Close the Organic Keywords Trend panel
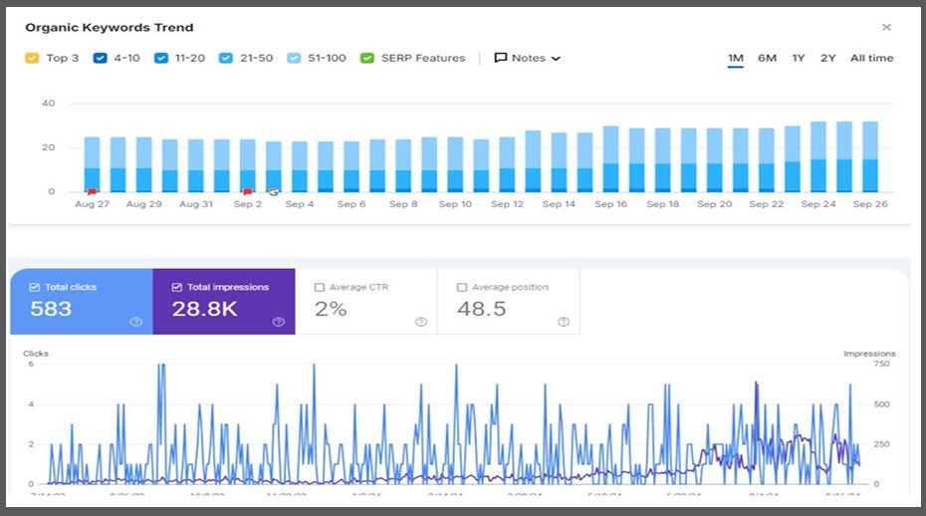This screenshot has height=516, width=926. [886, 28]
